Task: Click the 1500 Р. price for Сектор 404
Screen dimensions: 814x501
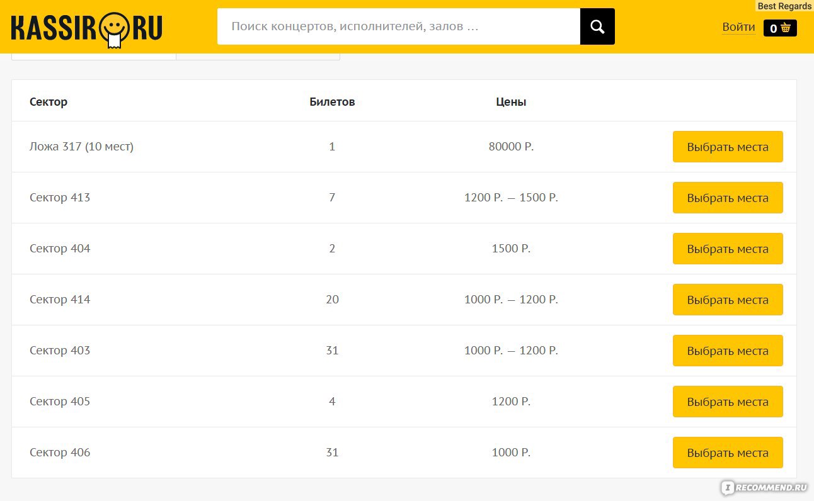Action: (x=511, y=249)
